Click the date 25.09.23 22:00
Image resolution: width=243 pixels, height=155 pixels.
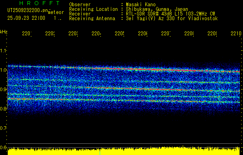point(26,18)
